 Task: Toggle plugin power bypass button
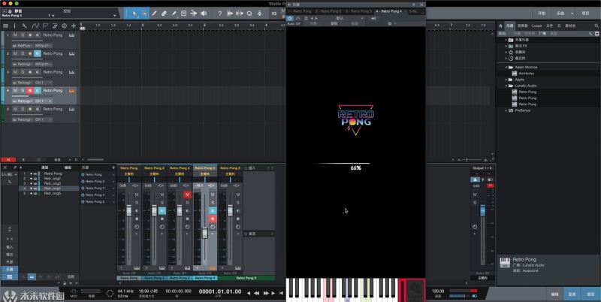290,18
